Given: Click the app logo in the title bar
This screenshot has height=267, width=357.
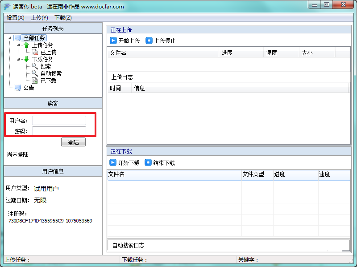Looking at the screenshot, I should tap(7, 6).
